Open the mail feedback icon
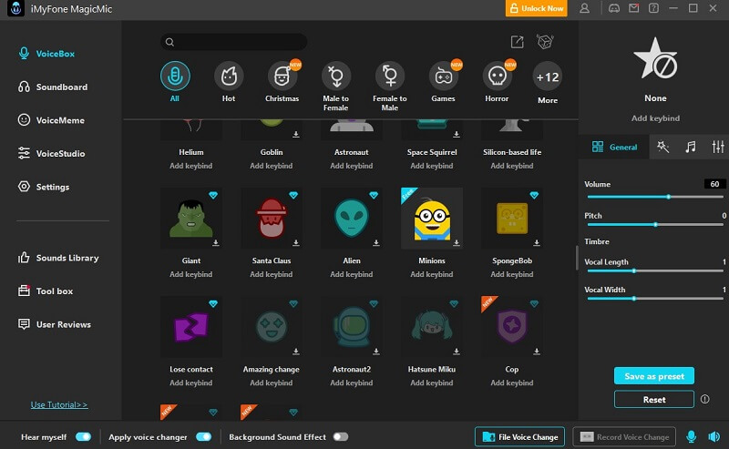Image resolution: width=729 pixels, height=449 pixels. [x=633, y=8]
